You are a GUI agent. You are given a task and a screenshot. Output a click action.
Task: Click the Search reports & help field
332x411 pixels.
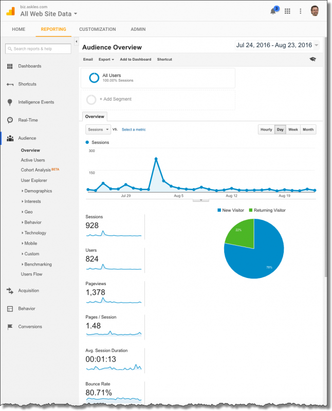click(x=38, y=49)
